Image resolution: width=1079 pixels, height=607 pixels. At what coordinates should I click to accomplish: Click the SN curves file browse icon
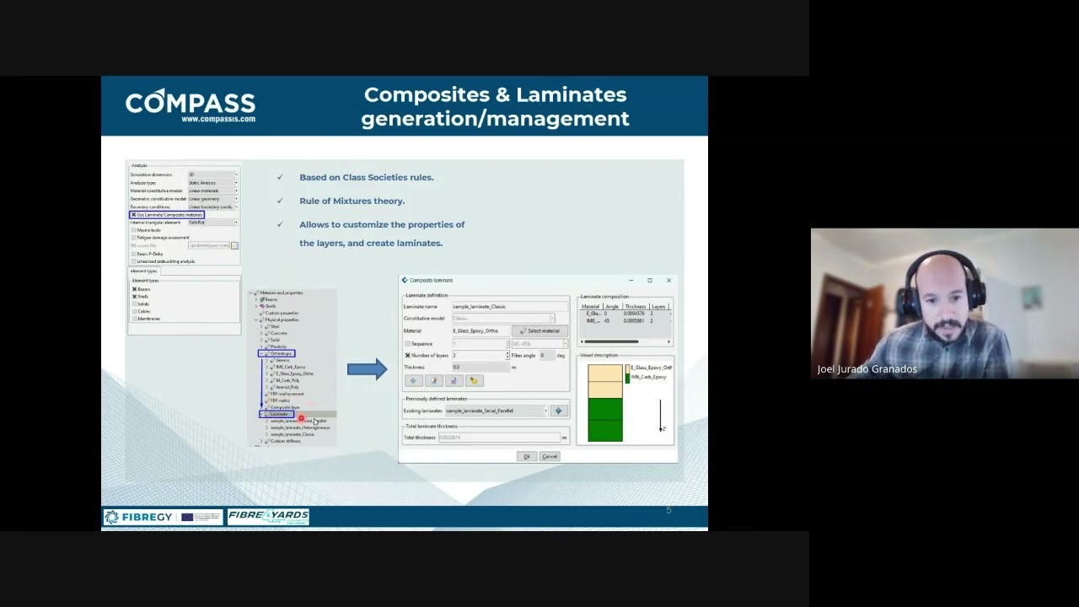point(234,245)
